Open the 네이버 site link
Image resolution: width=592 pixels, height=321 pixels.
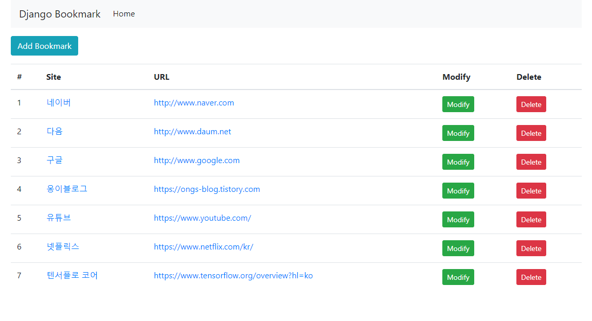pos(59,103)
